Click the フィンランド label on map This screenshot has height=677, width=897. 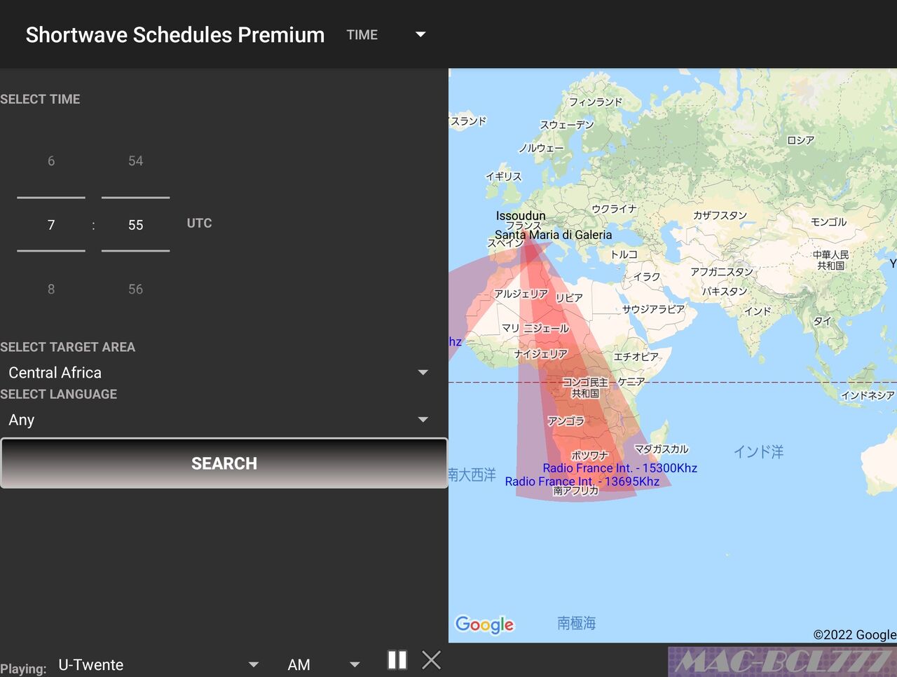(x=596, y=102)
